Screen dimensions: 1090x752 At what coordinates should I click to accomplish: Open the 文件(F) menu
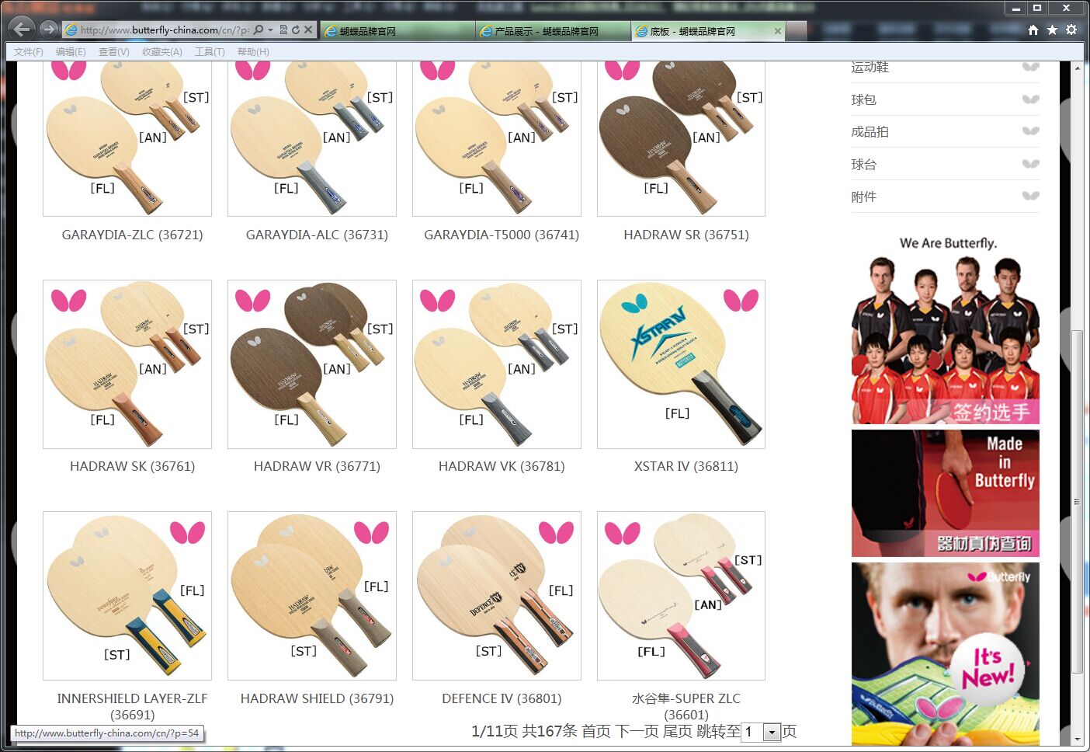[x=29, y=52]
